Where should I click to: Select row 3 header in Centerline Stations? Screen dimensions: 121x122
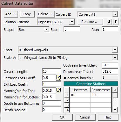(x=67, y=105)
